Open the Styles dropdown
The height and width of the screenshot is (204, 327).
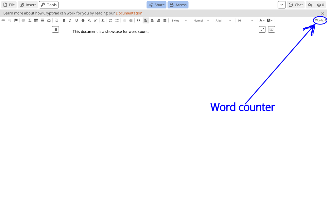point(179,21)
